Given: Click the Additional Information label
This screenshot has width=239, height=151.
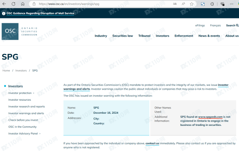Looking at the screenshot, I should point(162,119).
